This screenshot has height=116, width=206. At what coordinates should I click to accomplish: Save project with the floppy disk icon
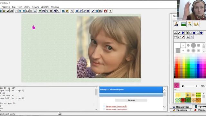(x=8, y=11)
